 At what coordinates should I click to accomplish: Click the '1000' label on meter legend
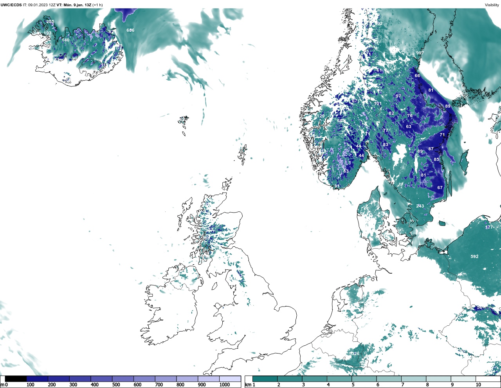(x=225, y=385)
